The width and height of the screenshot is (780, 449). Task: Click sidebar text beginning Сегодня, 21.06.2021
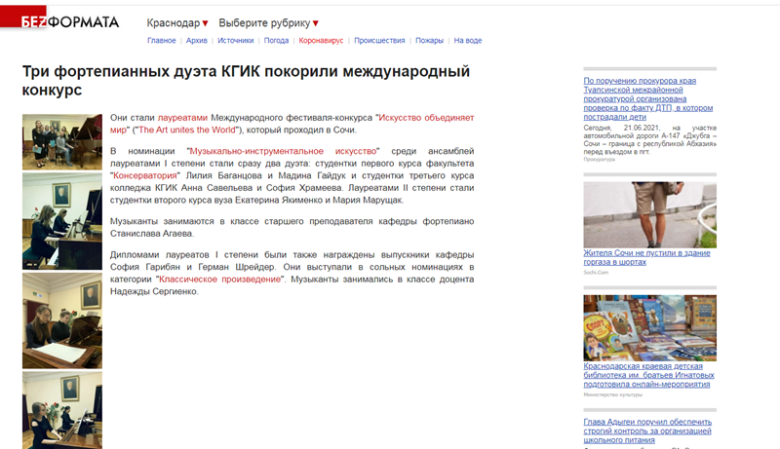click(x=649, y=139)
